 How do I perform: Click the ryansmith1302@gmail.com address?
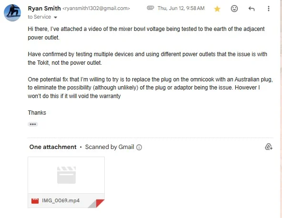96,9
